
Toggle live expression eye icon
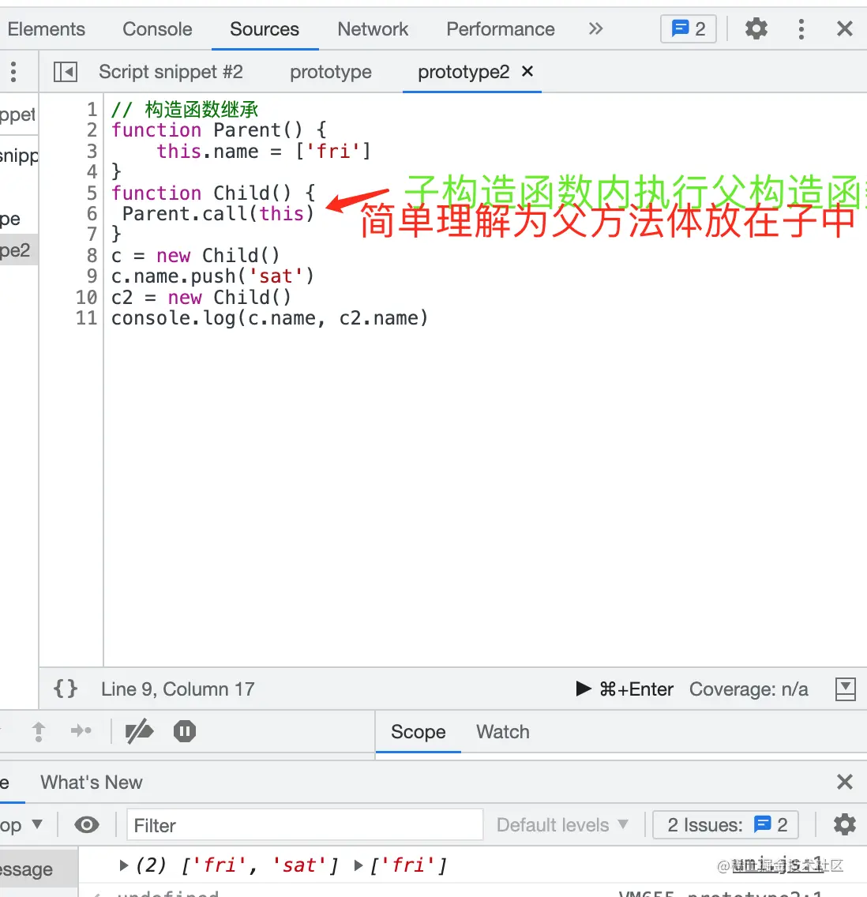(x=86, y=825)
